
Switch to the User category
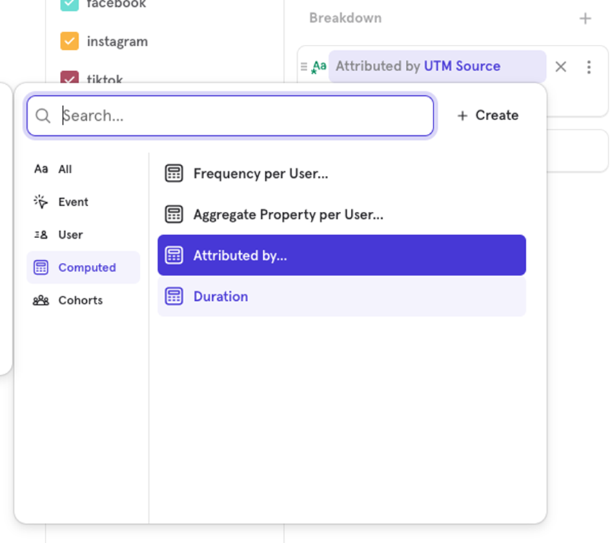tap(70, 235)
